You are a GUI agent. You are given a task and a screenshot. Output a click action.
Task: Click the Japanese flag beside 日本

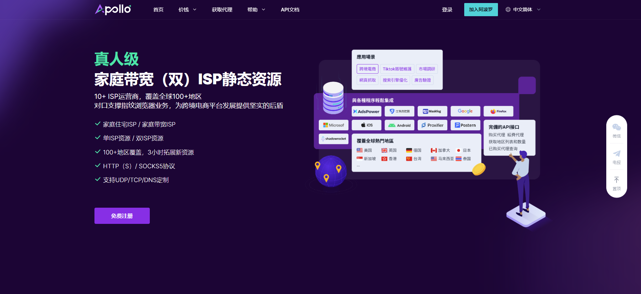(x=458, y=150)
